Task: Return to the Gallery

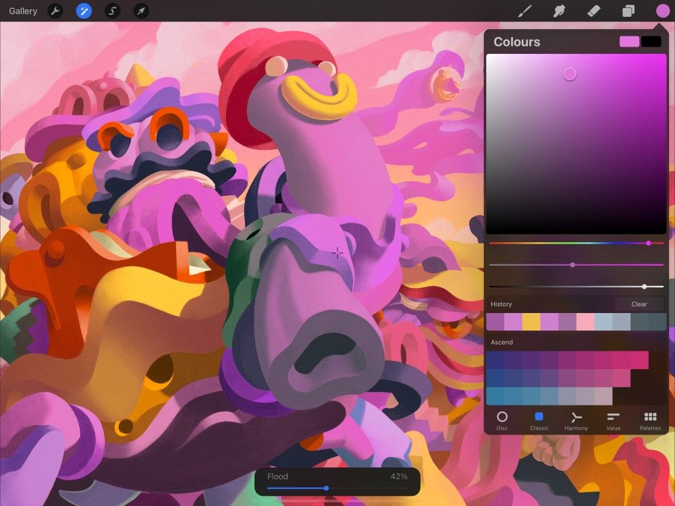Action: click(22, 11)
